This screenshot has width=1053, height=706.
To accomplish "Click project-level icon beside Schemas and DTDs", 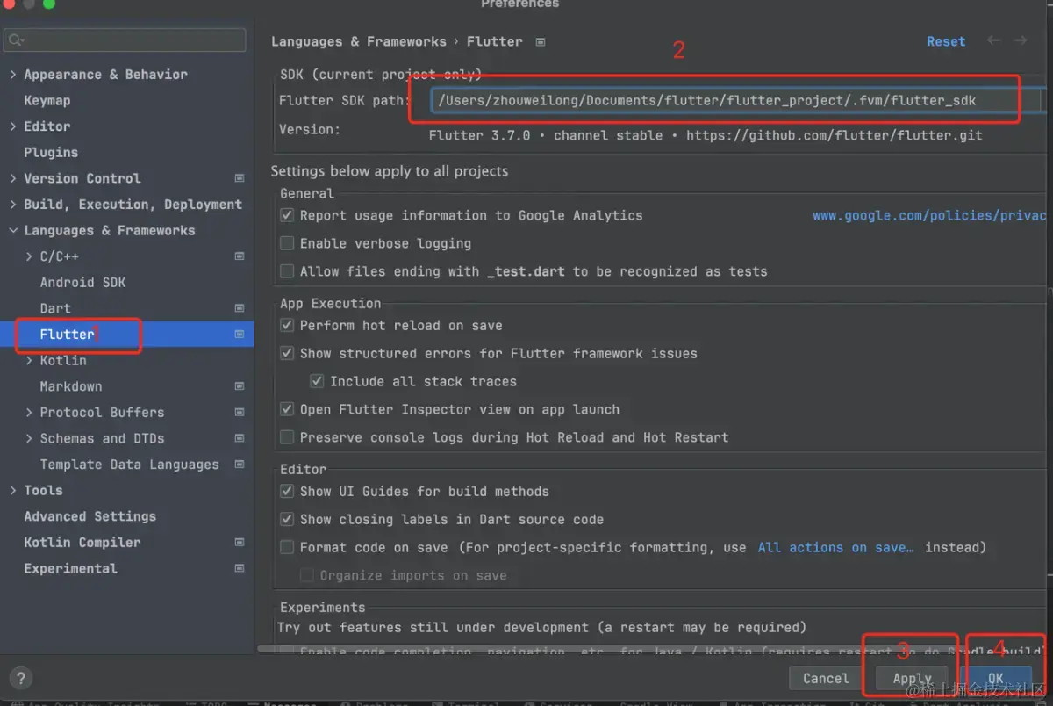I will click(x=240, y=439).
